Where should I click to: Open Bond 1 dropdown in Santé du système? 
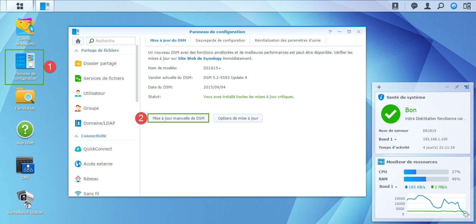(x=388, y=139)
